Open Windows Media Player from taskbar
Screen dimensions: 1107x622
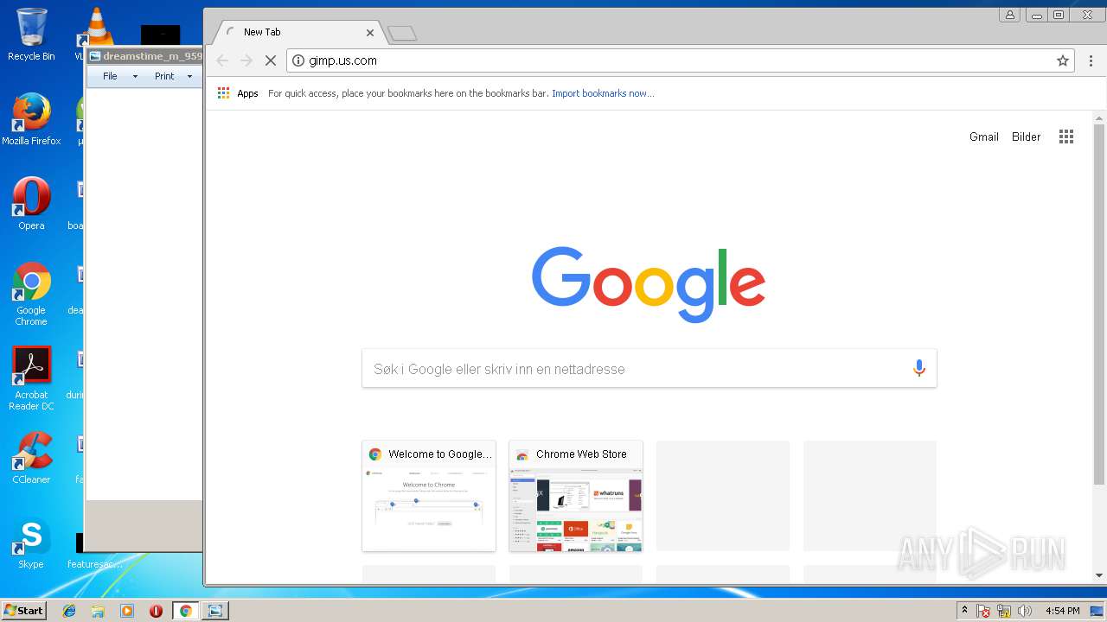[127, 611]
